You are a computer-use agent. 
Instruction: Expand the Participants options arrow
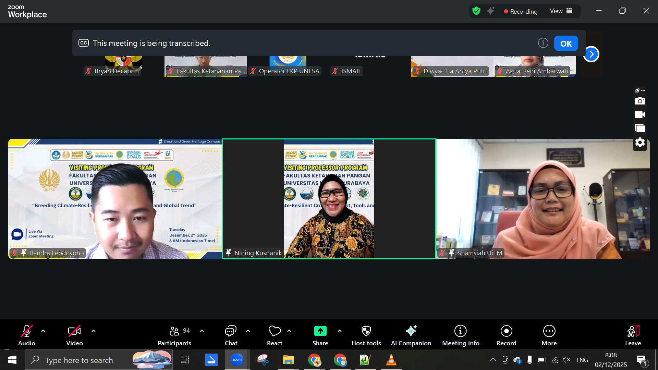(x=202, y=331)
